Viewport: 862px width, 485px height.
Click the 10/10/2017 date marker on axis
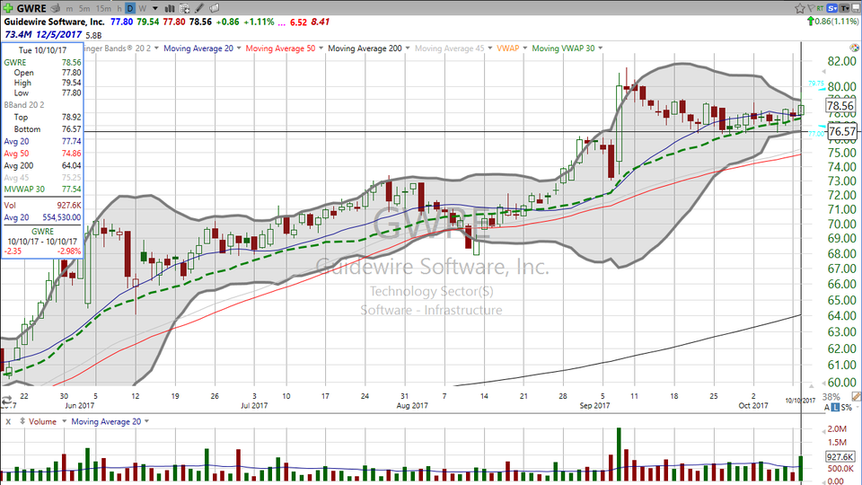point(800,401)
